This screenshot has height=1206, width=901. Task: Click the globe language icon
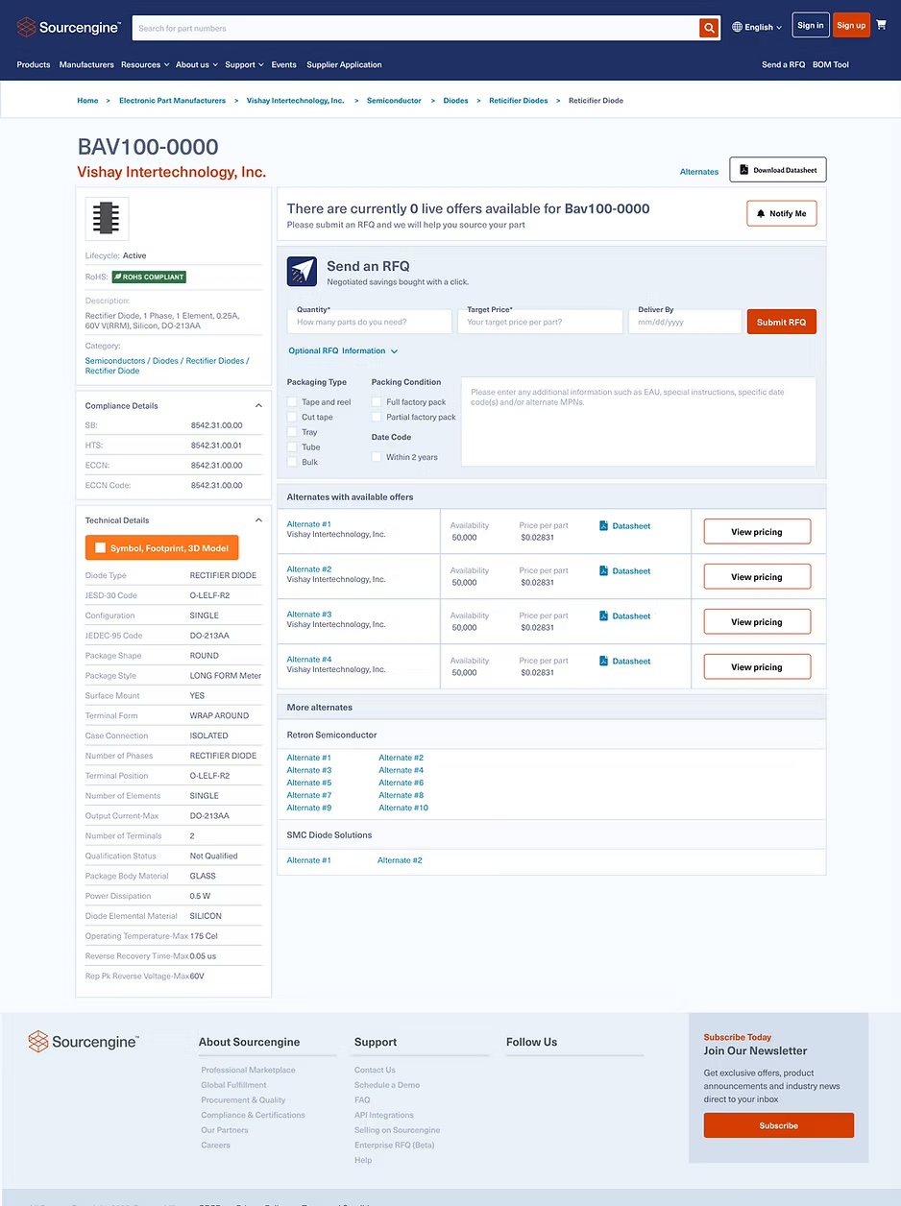tap(737, 27)
